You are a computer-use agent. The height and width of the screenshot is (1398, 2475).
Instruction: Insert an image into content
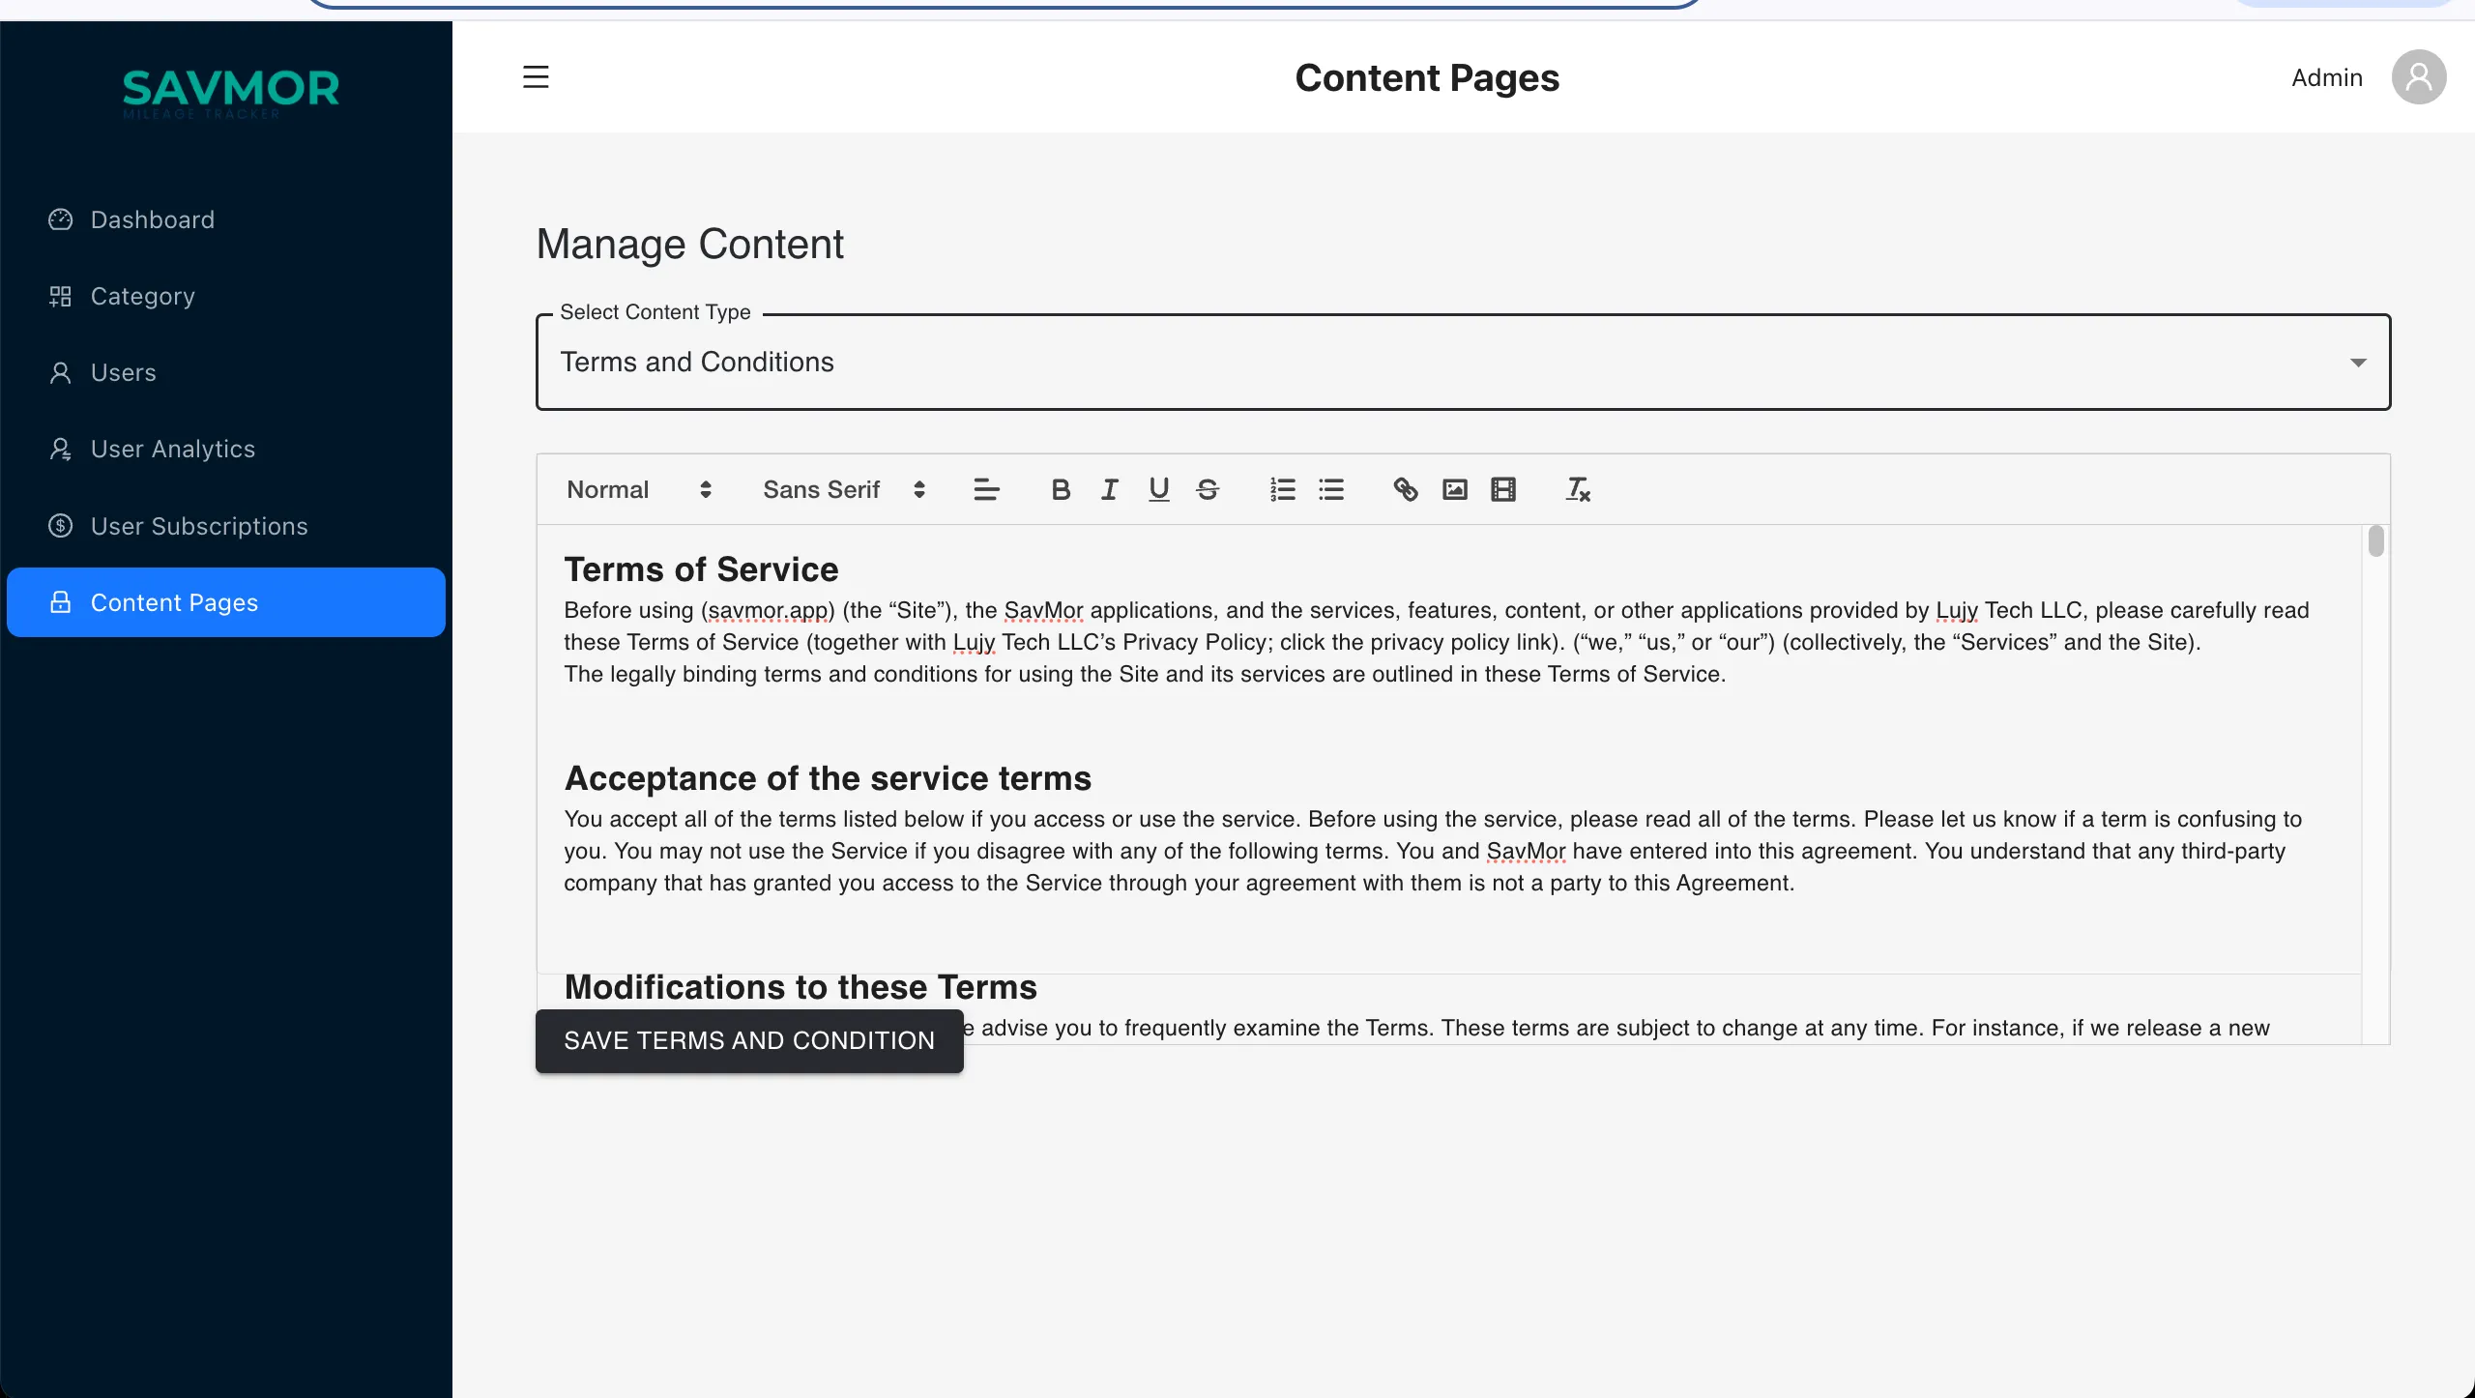pyautogui.click(x=1454, y=490)
